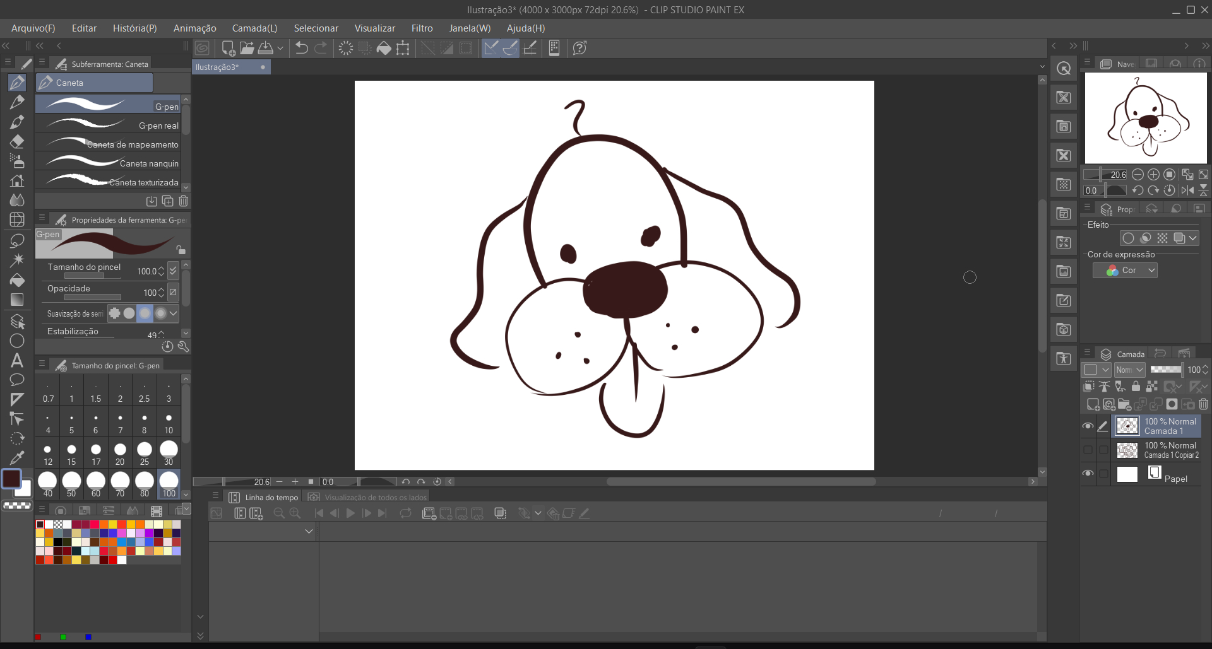Expand the timeline track dropdown

click(309, 531)
